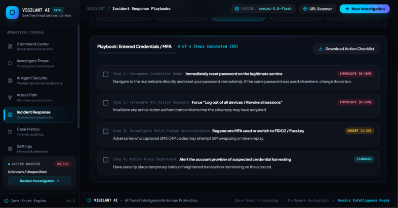This screenshot has height=208, width=398.
Task: Click the 85/100 risk score badge
Action: (63, 164)
